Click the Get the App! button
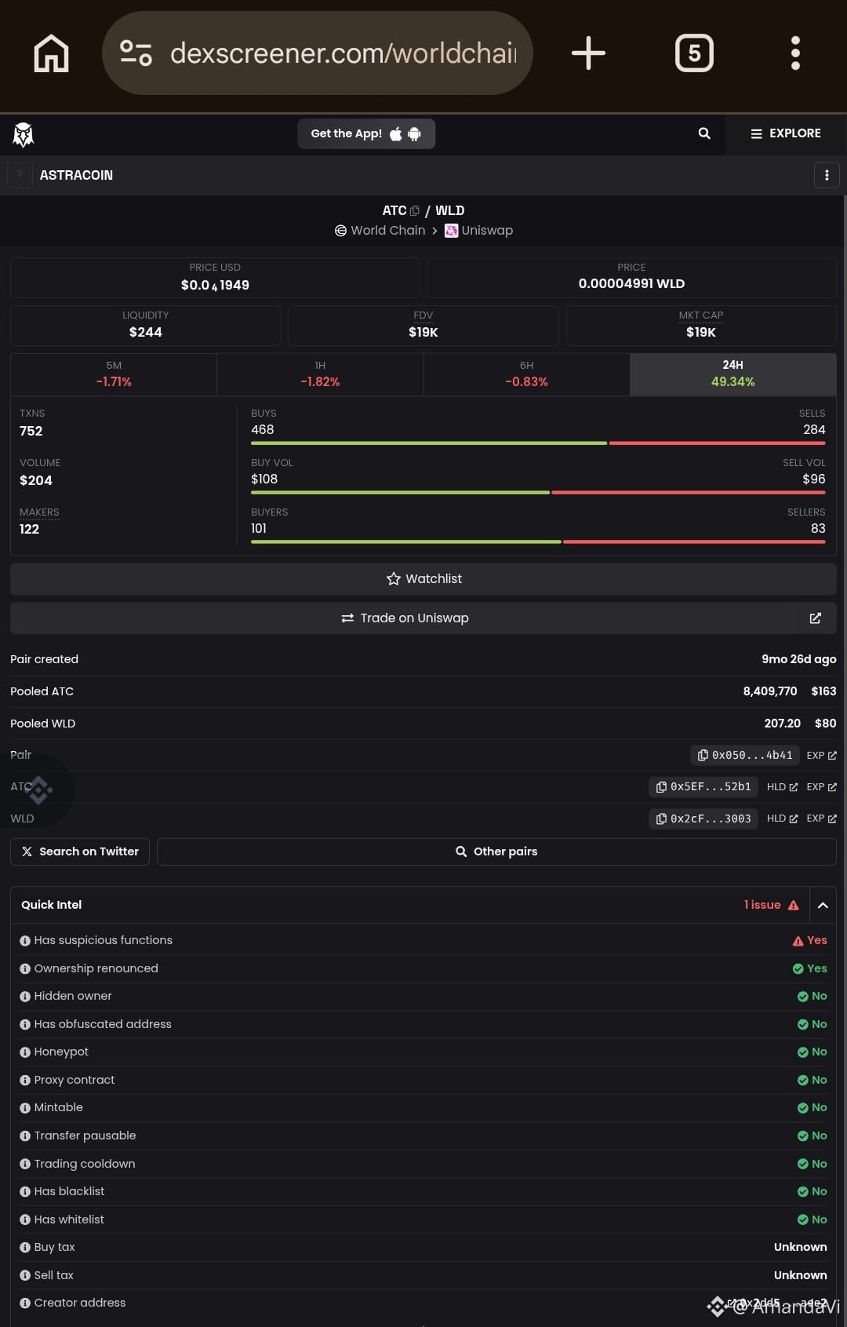Viewport: 847px width, 1327px height. tap(366, 133)
